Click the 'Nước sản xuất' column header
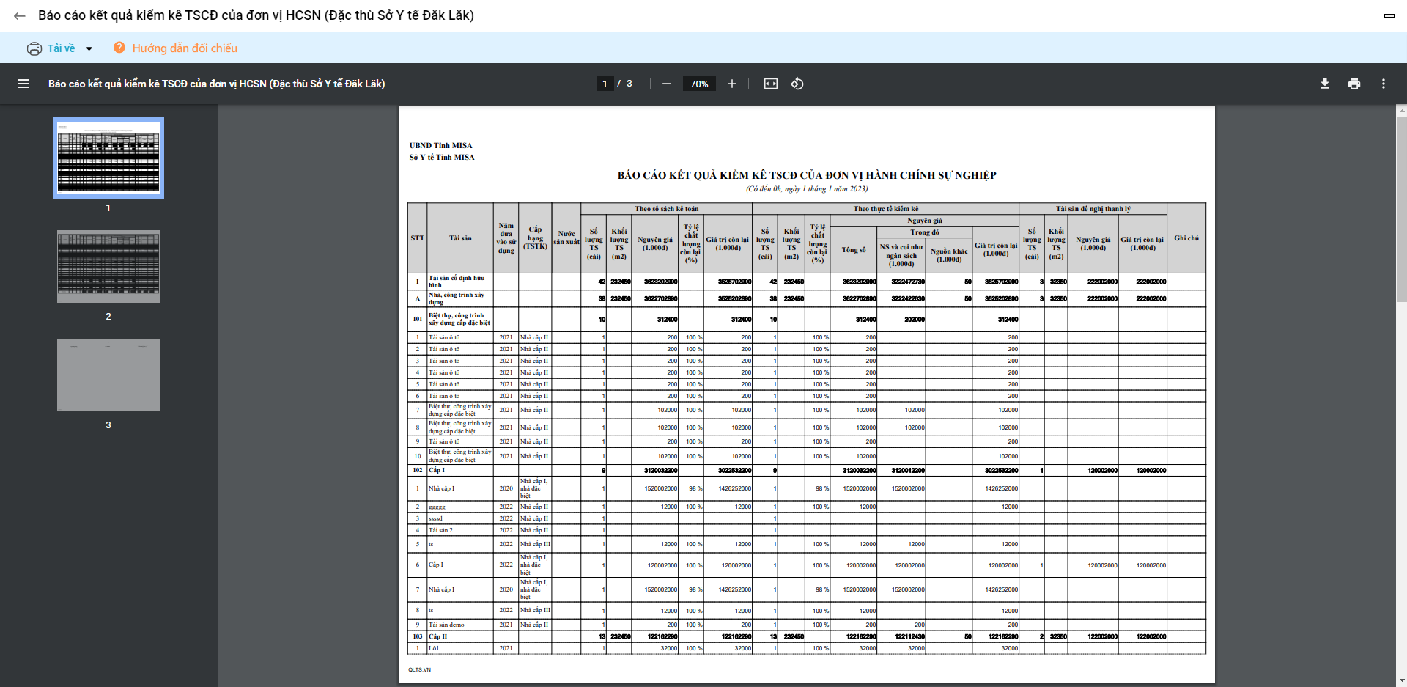 click(x=566, y=238)
